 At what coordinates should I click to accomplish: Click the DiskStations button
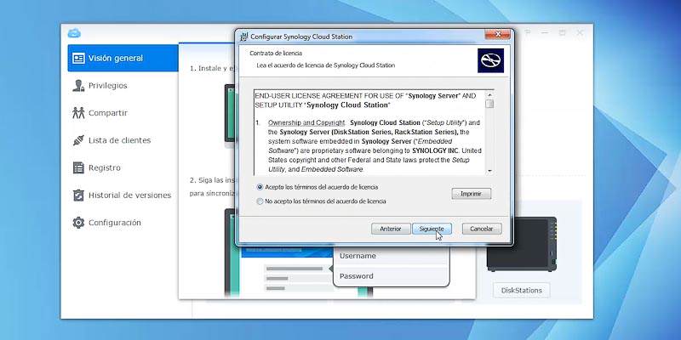tap(522, 290)
